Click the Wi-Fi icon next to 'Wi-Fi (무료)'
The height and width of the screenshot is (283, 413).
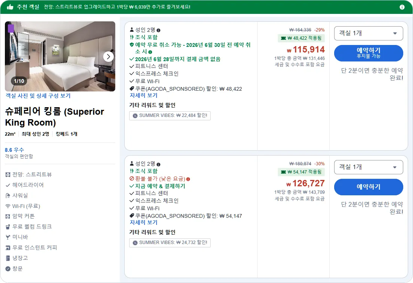tap(8, 206)
